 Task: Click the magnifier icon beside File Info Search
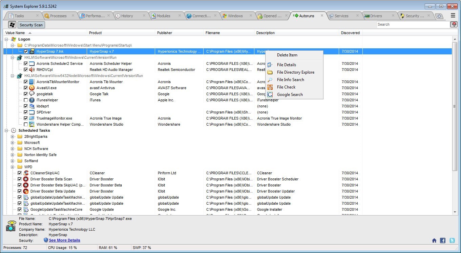(270, 80)
